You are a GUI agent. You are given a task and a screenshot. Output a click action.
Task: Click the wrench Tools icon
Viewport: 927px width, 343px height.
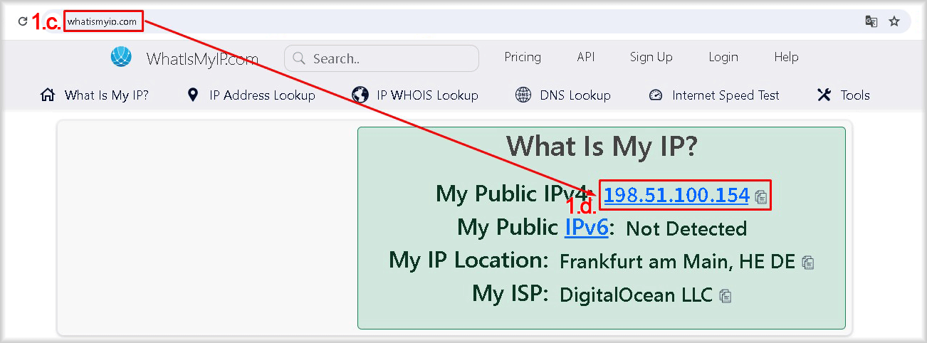pyautogui.click(x=824, y=95)
